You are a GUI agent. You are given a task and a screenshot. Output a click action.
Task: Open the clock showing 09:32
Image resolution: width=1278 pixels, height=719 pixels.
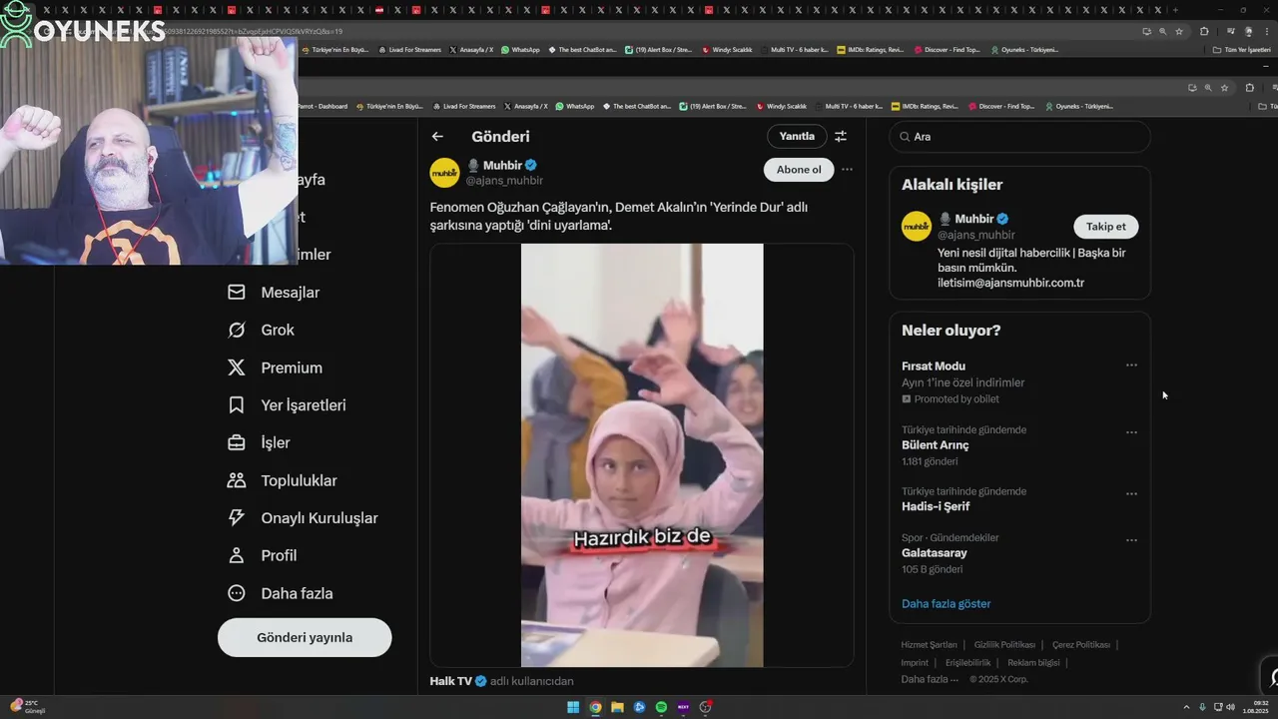click(x=1255, y=707)
